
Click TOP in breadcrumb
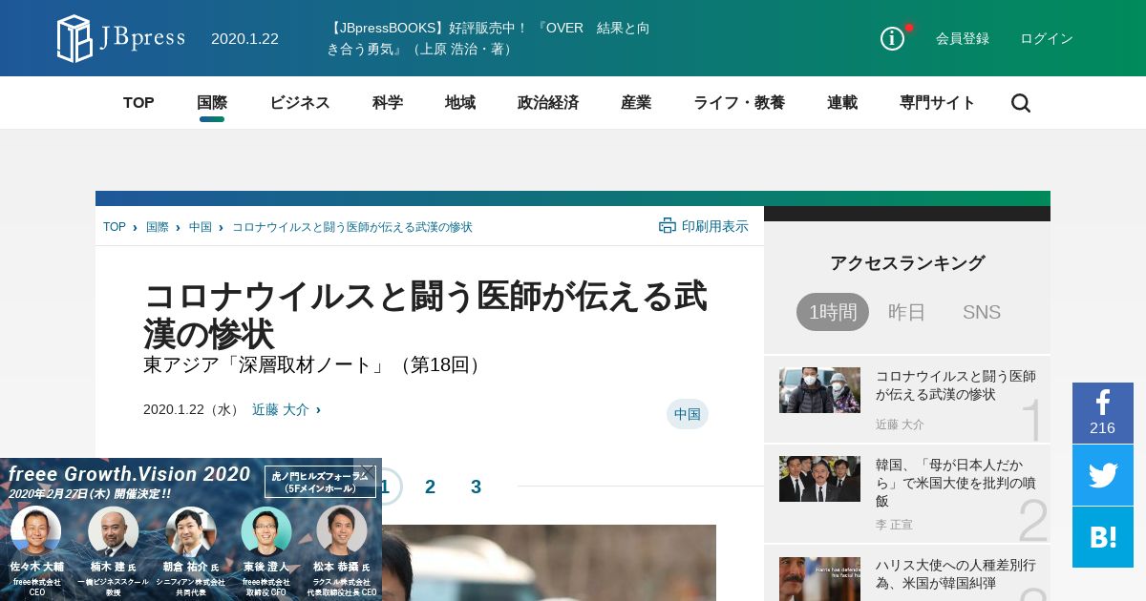click(x=115, y=227)
